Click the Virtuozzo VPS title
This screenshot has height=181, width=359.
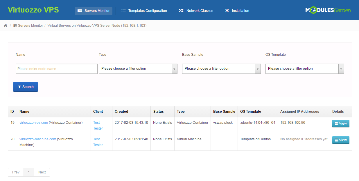tap(33, 10)
